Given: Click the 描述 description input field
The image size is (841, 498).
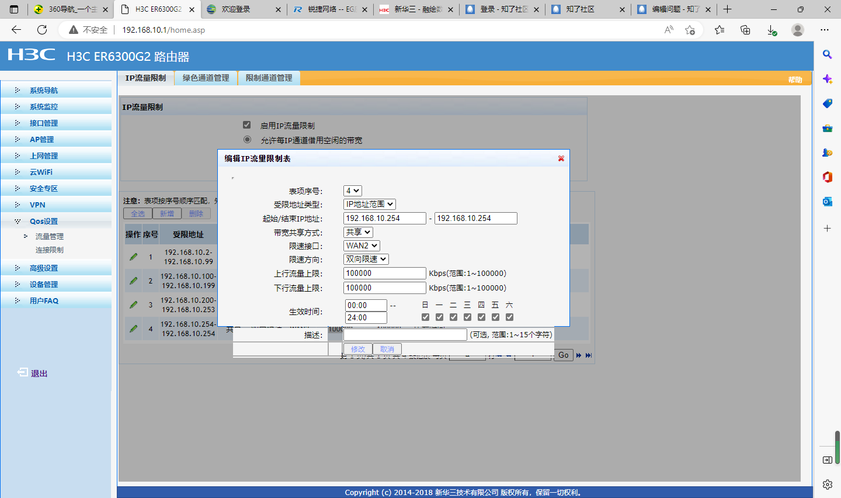Looking at the screenshot, I should 405,334.
